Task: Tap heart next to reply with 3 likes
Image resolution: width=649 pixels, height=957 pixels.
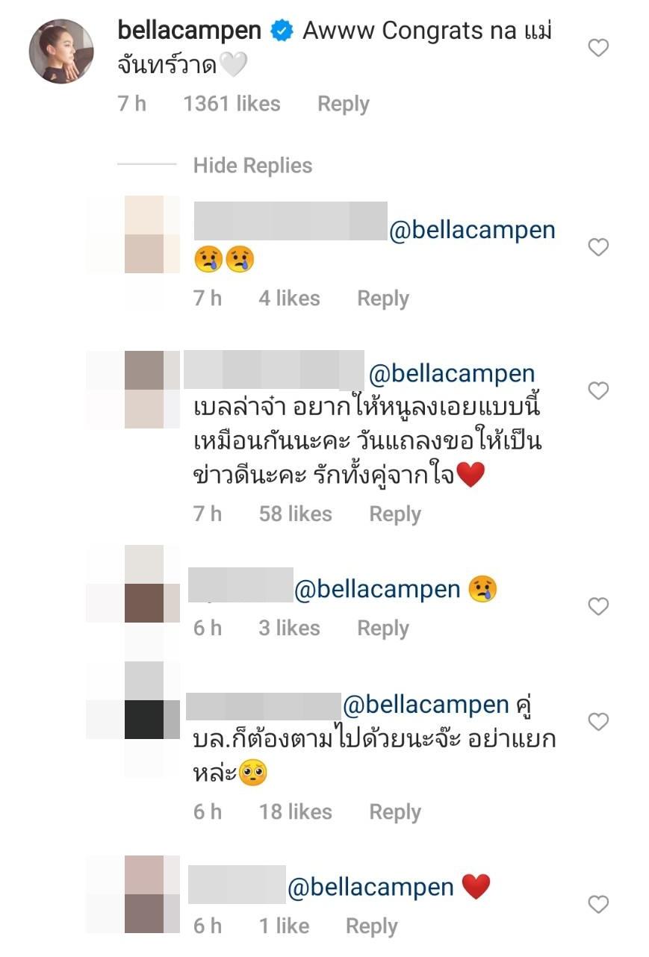Action: point(598,607)
